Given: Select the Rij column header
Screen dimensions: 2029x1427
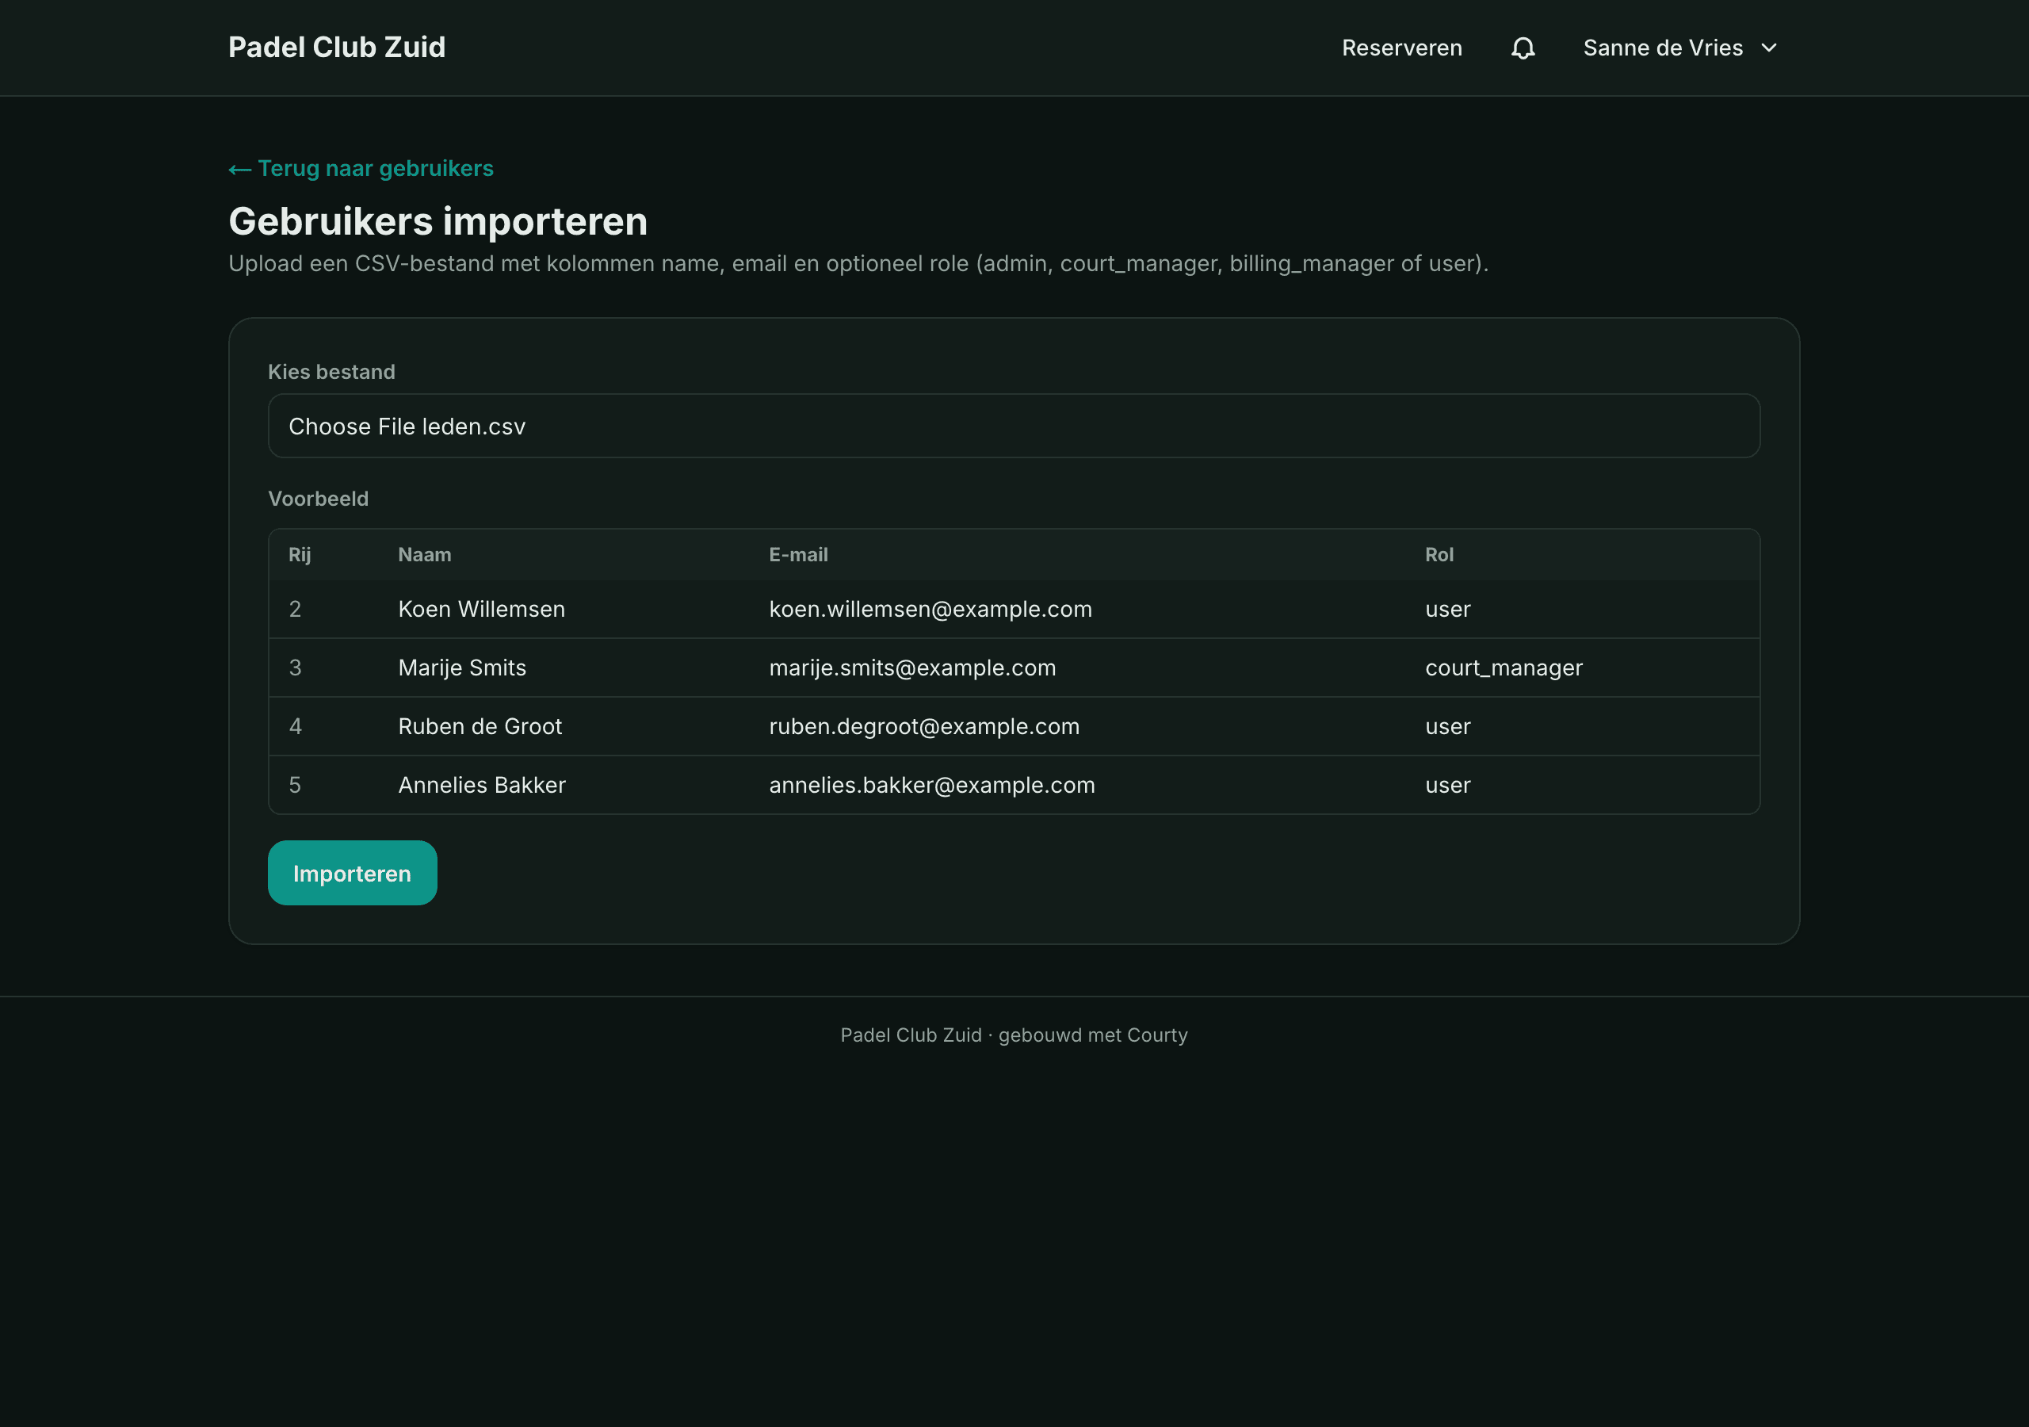Looking at the screenshot, I should coord(300,554).
